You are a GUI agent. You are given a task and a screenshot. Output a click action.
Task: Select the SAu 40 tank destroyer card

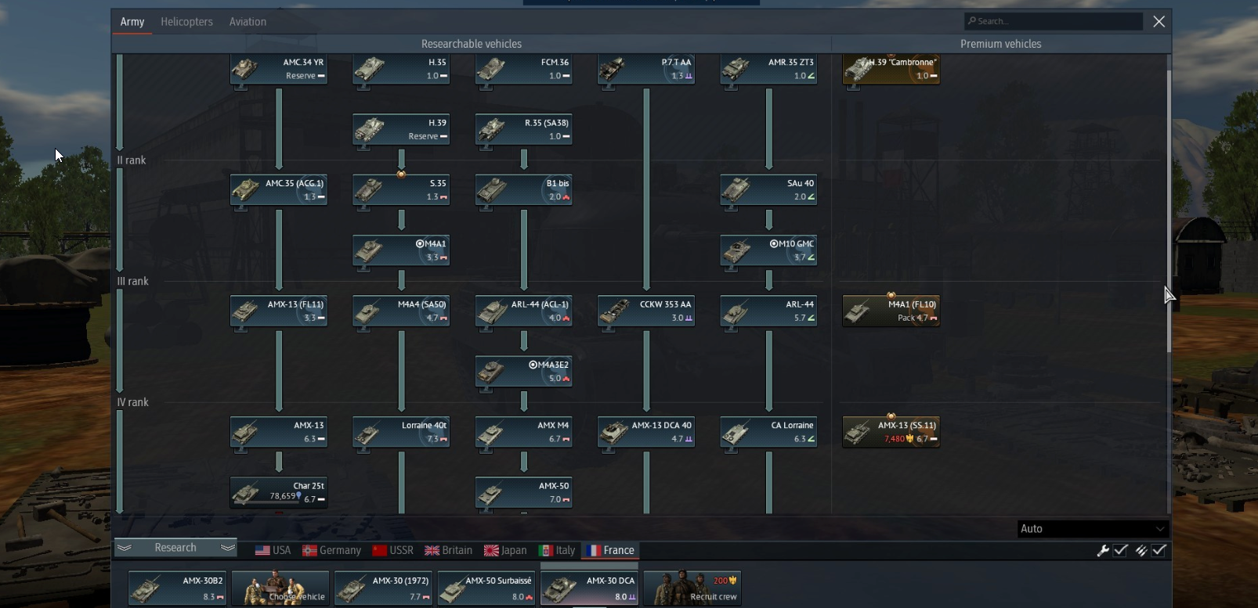[768, 189]
